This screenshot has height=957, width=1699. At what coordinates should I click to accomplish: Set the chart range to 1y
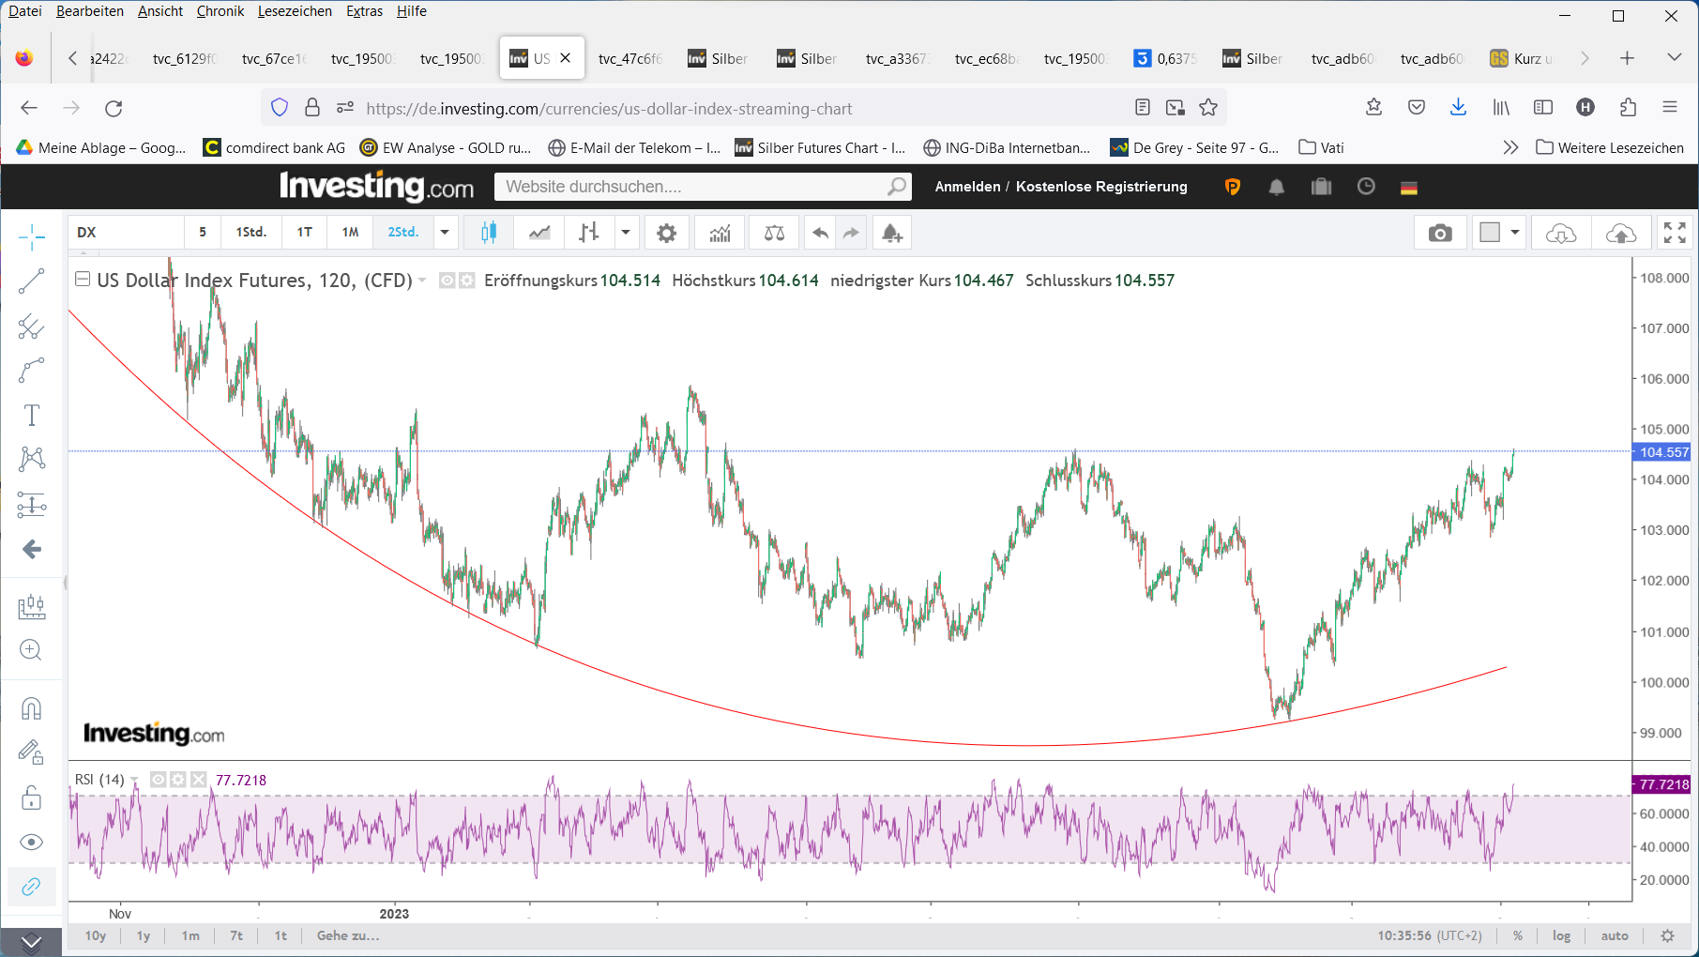pyautogui.click(x=144, y=935)
